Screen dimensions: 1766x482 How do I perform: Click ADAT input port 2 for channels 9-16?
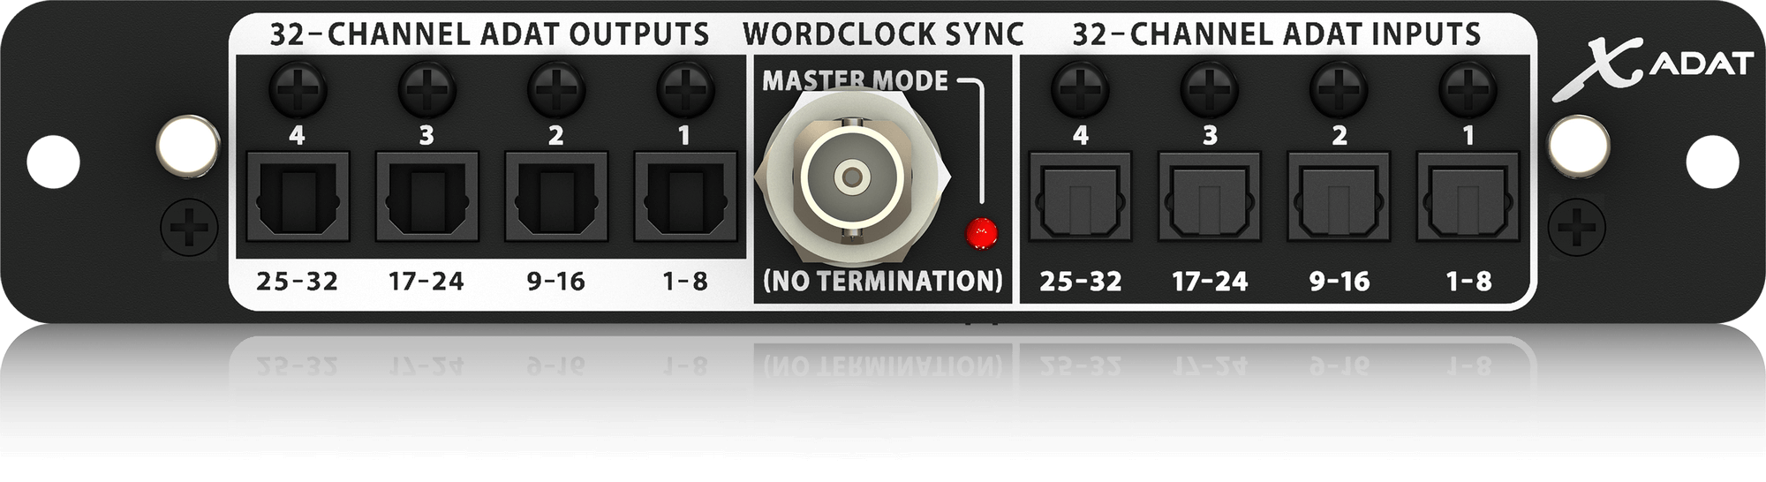pyautogui.click(x=1339, y=197)
